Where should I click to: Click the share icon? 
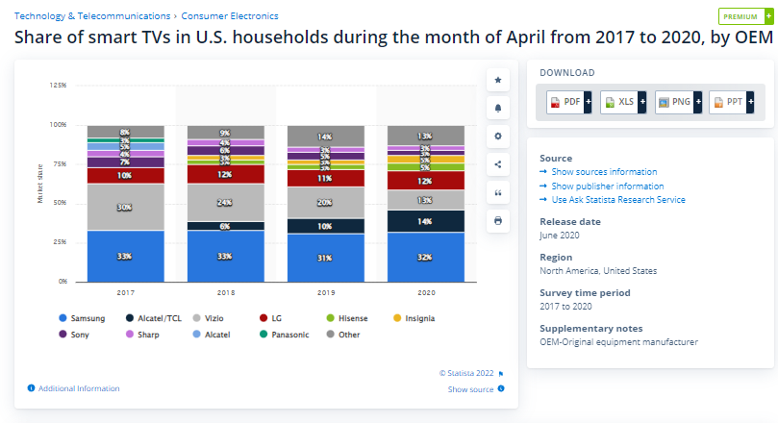click(497, 163)
